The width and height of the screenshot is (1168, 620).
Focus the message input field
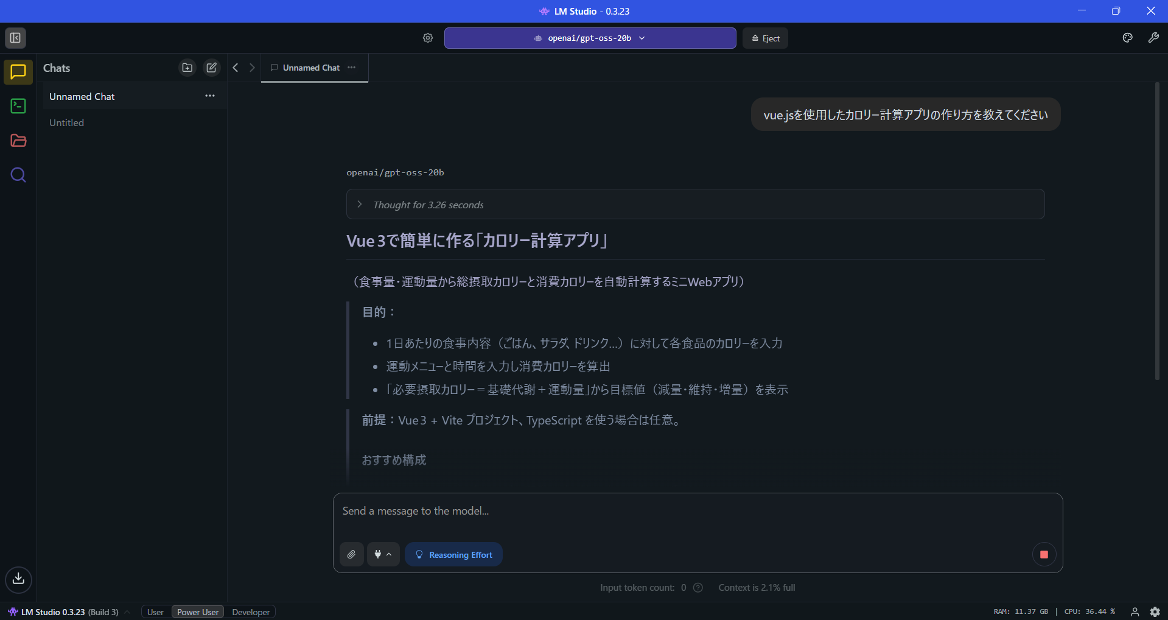point(698,511)
